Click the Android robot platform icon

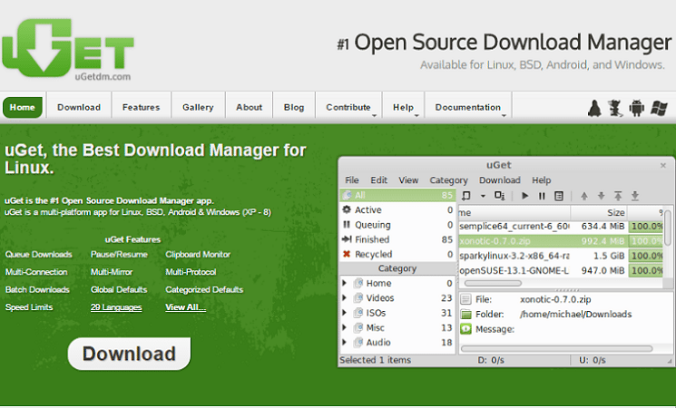point(636,108)
